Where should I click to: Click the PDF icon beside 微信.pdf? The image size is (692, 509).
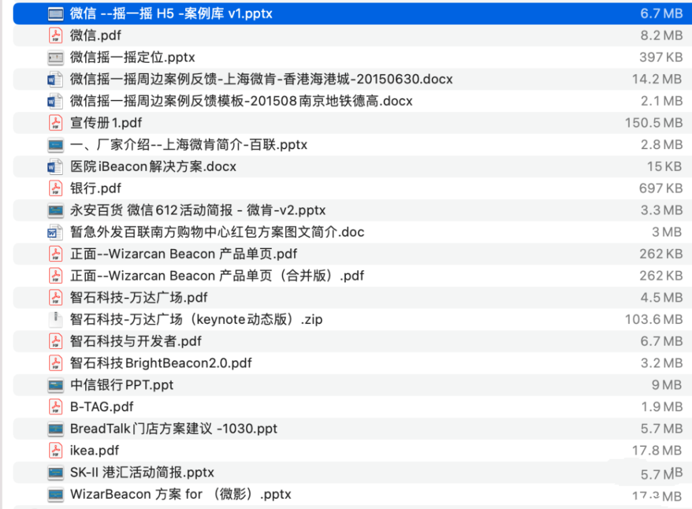(x=55, y=35)
